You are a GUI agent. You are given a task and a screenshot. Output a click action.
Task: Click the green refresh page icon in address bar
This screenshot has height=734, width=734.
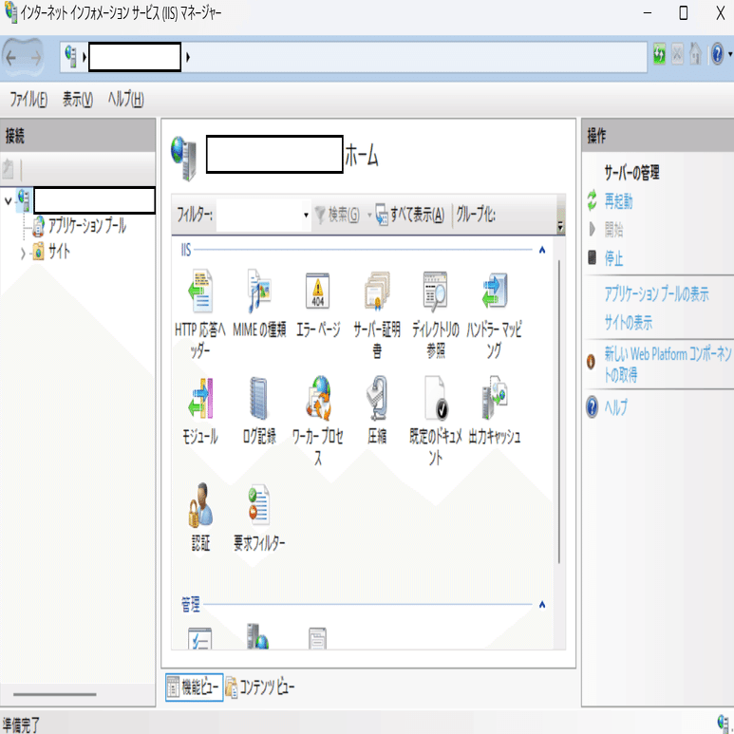pos(659,55)
